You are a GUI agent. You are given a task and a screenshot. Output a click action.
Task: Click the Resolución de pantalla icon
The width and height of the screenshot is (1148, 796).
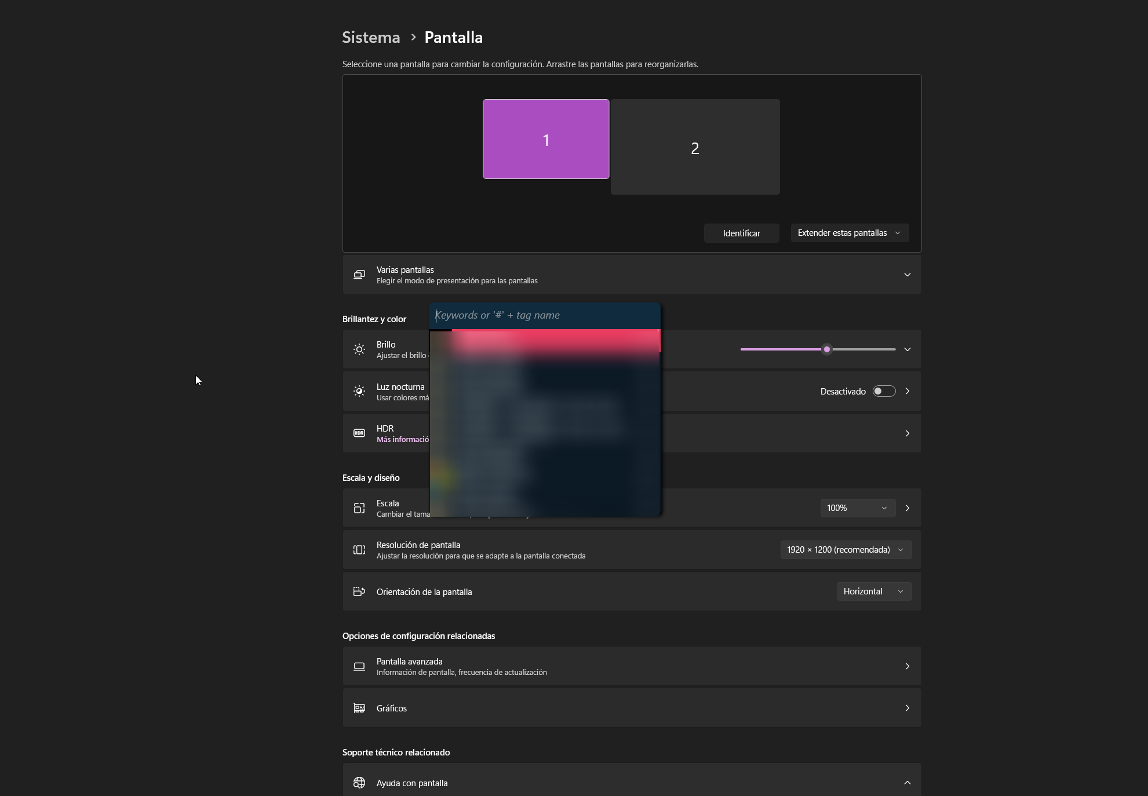coord(359,550)
